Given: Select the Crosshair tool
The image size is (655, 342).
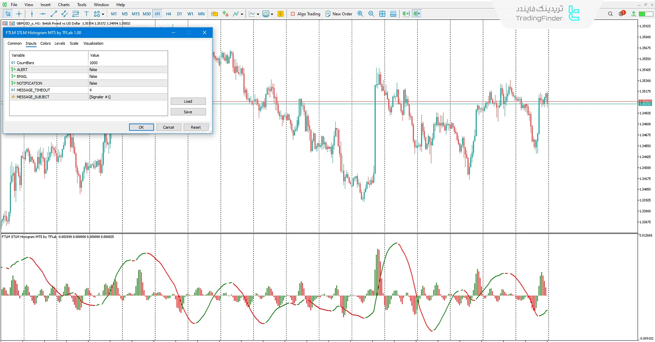Looking at the screenshot, I should coord(19,14).
